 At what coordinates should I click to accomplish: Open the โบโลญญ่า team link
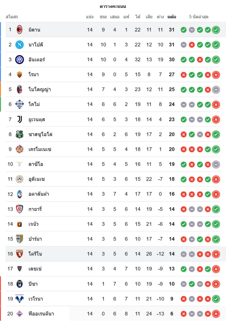[x=40, y=89]
